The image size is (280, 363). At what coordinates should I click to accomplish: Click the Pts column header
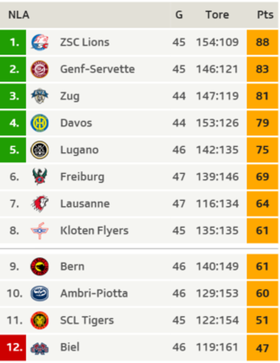(x=265, y=15)
